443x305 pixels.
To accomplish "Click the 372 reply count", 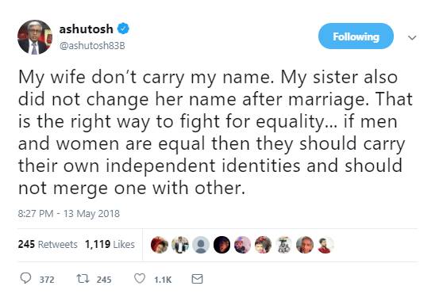I will [47, 280].
